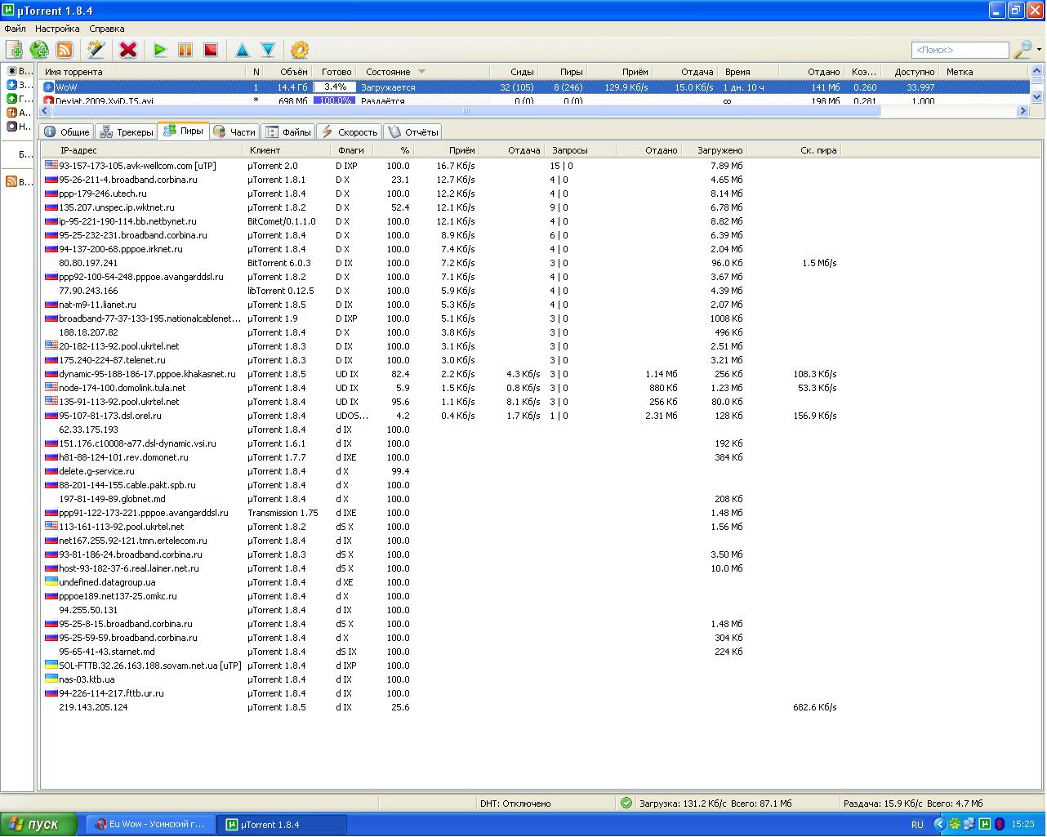Click the пуск Start button
The width and height of the screenshot is (1047, 837).
coord(39,825)
